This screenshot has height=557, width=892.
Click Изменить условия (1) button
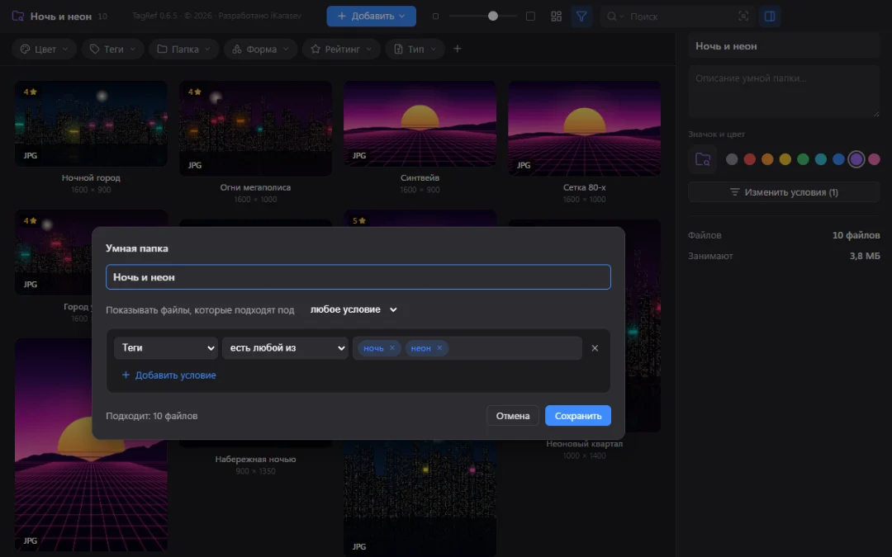tap(784, 192)
